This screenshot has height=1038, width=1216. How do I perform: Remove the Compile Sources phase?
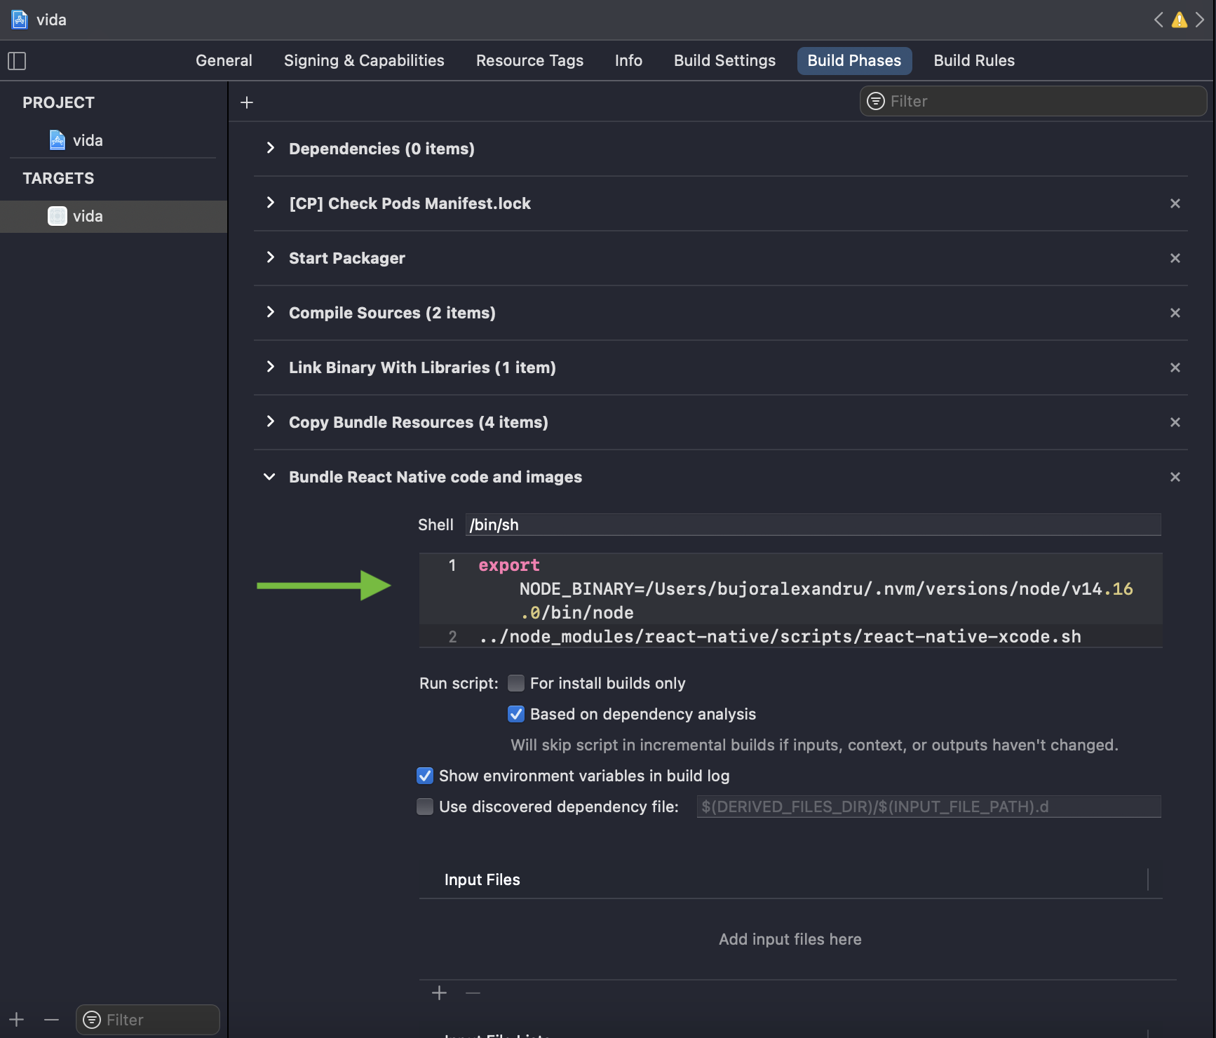[1175, 313]
